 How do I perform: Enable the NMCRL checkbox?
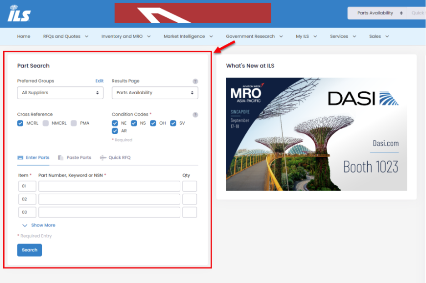pos(46,123)
